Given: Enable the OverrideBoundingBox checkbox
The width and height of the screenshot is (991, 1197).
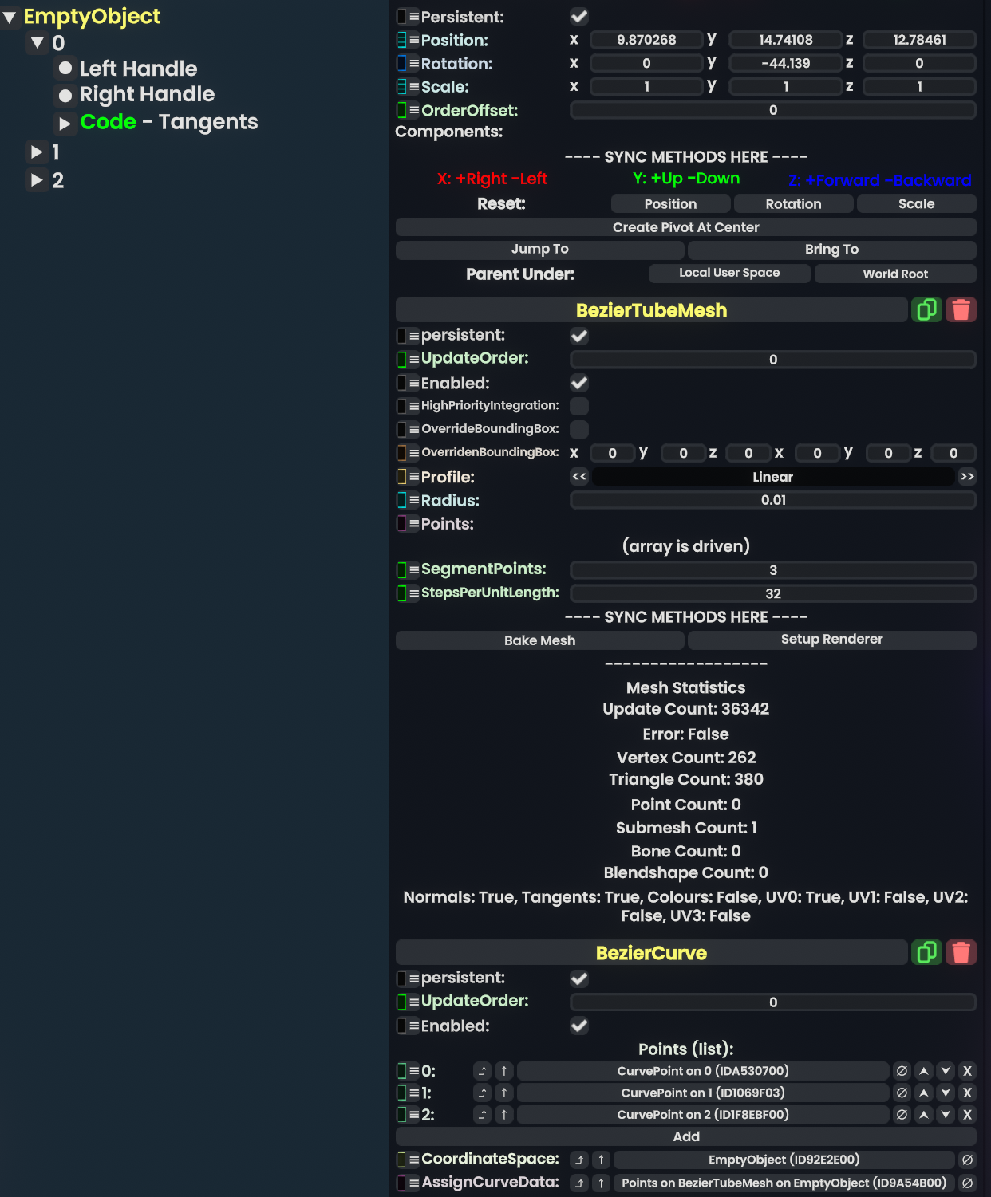Looking at the screenshot, I should click(x=579, y=429).
